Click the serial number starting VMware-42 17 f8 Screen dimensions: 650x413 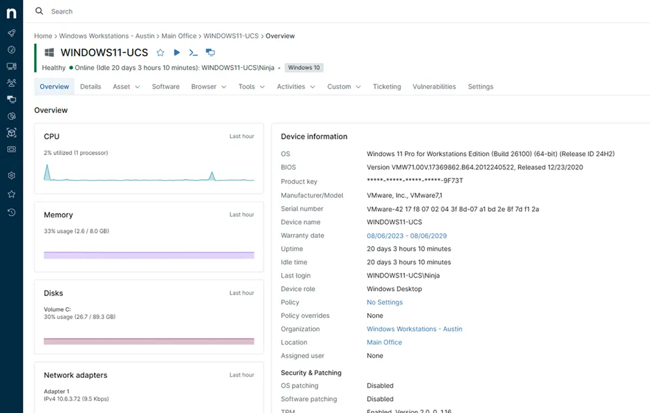tap(453, 209)
